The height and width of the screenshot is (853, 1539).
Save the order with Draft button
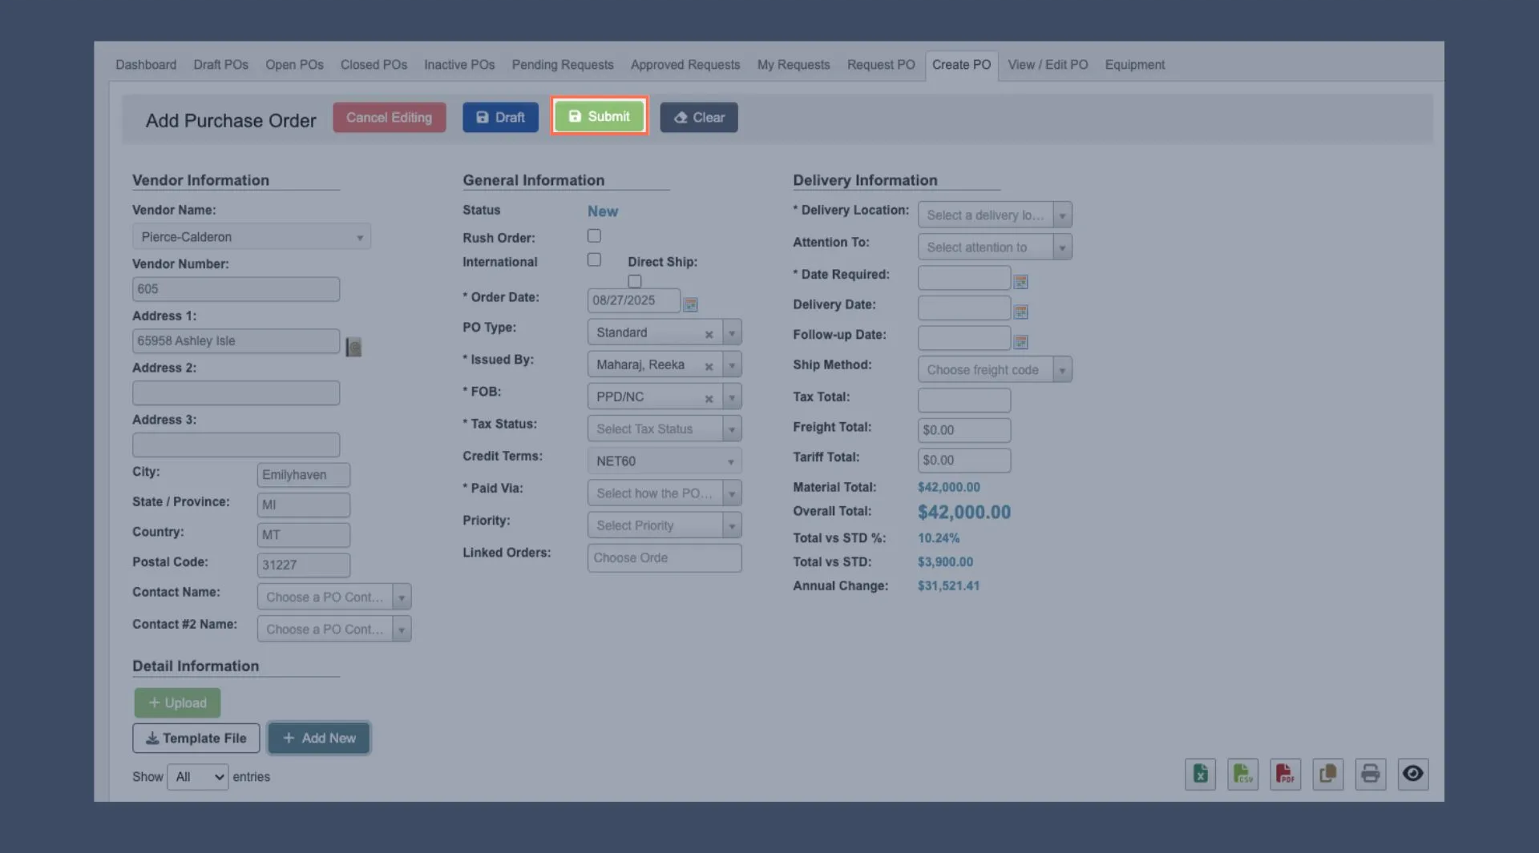pyautogui.click(x=500, y=117)
